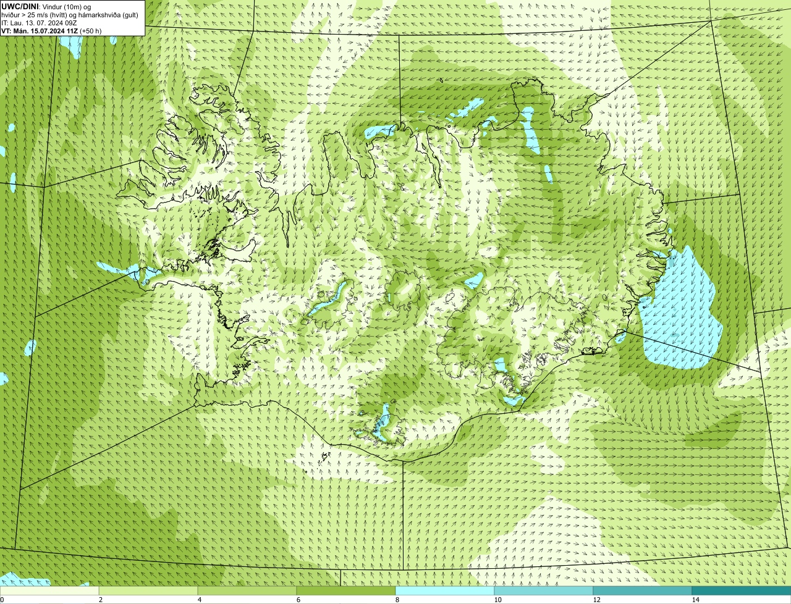Viewport: 791px width, 604px height.
Task: Click the "VT: Mán. 15.07.2024 11Z (+50 h)" line
Action: click(51, 30)
